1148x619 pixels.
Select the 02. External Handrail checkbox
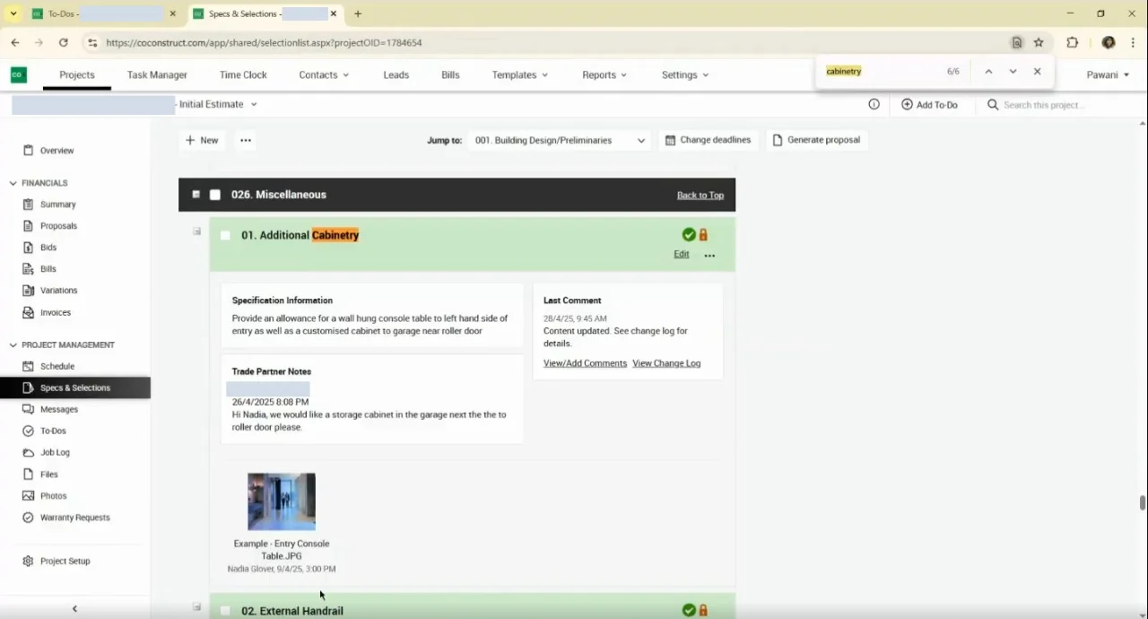click(x=225, y=611)
